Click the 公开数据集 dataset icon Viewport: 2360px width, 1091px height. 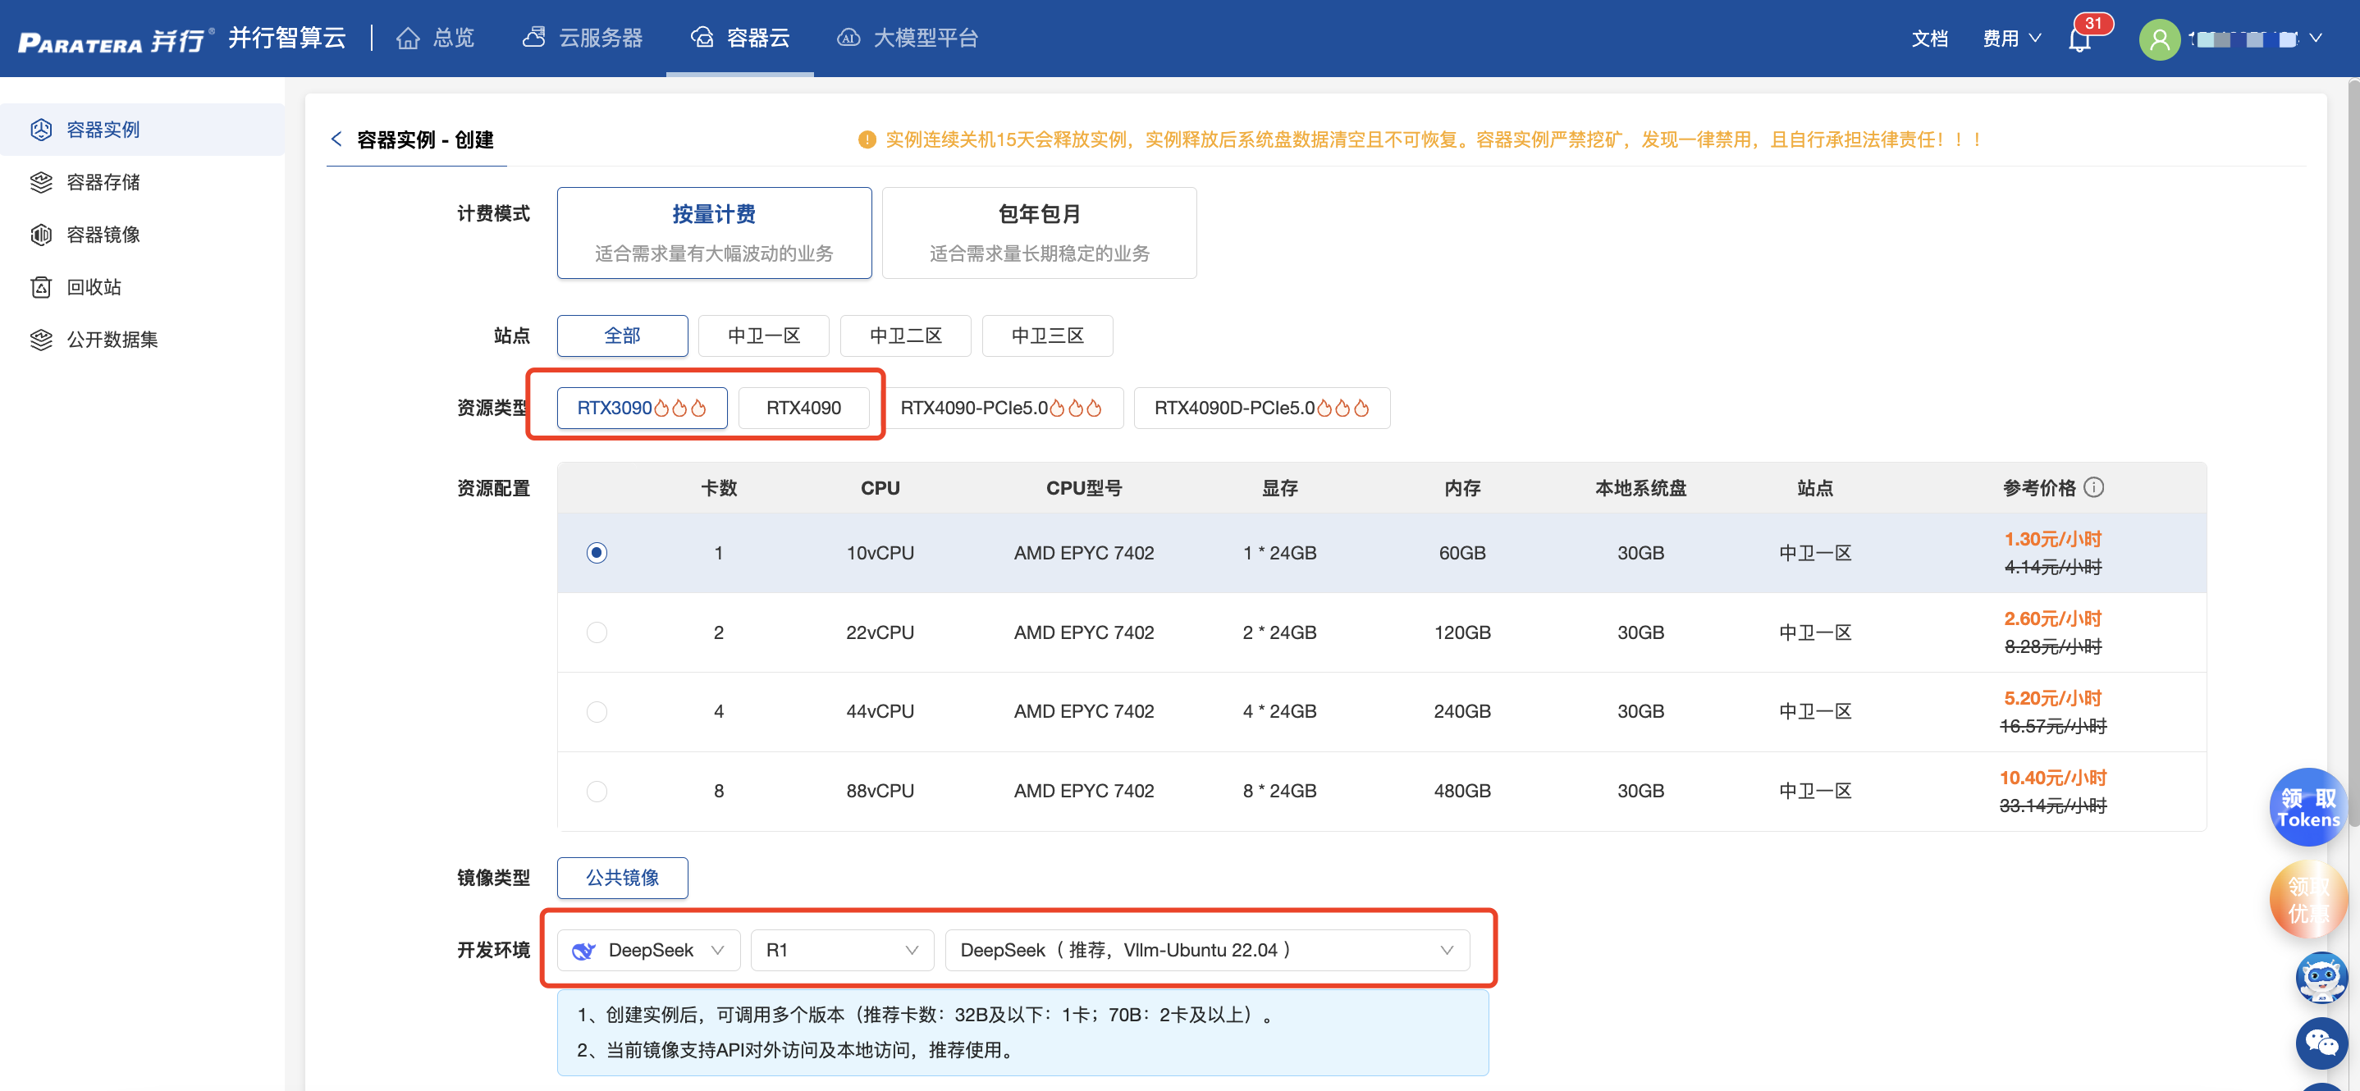pyautogui.click(x=41, y=339)
